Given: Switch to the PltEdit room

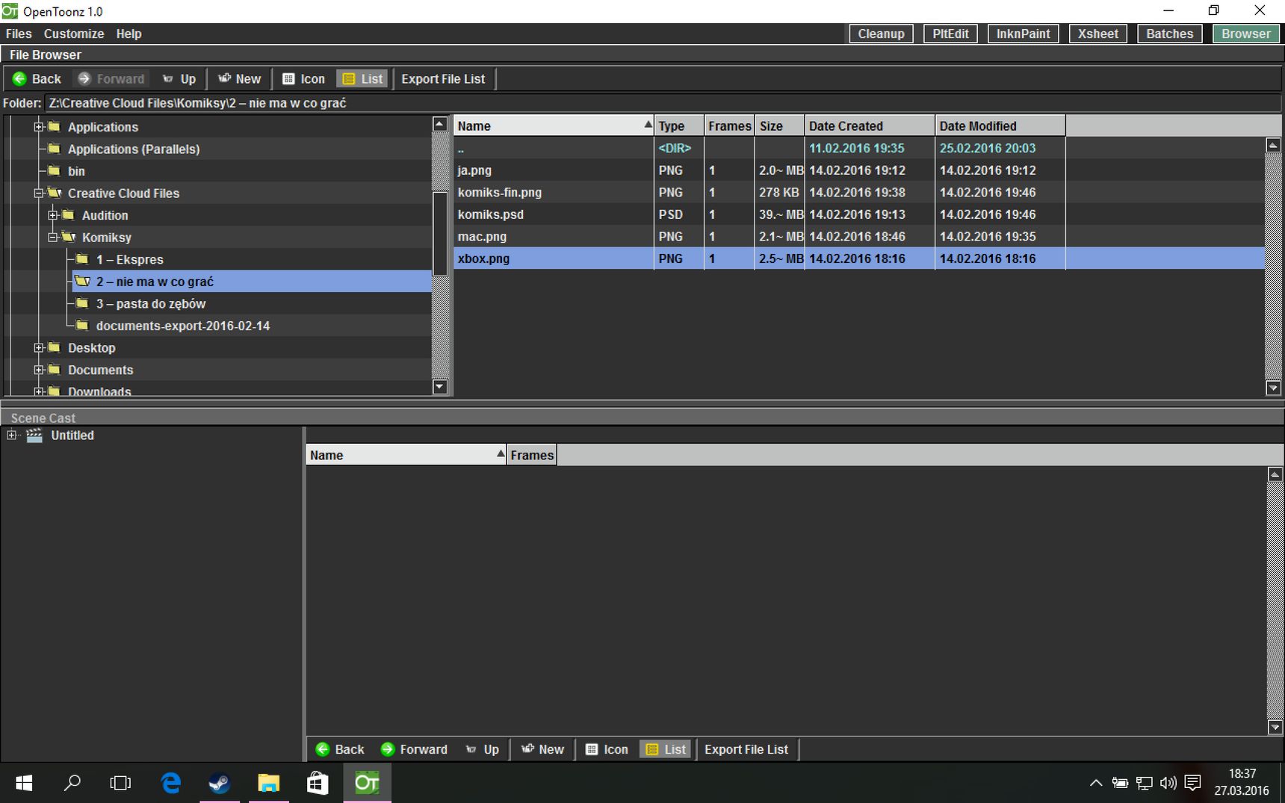Looking at the screenshot, I should click(950, 34).
